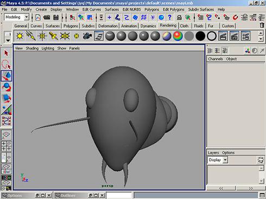Toggle select by component type mode

pyautogui.click(x=90, y=17)
